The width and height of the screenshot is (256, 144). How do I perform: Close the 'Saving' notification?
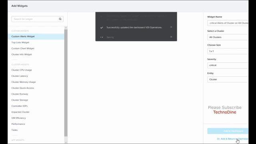[171, 37]
